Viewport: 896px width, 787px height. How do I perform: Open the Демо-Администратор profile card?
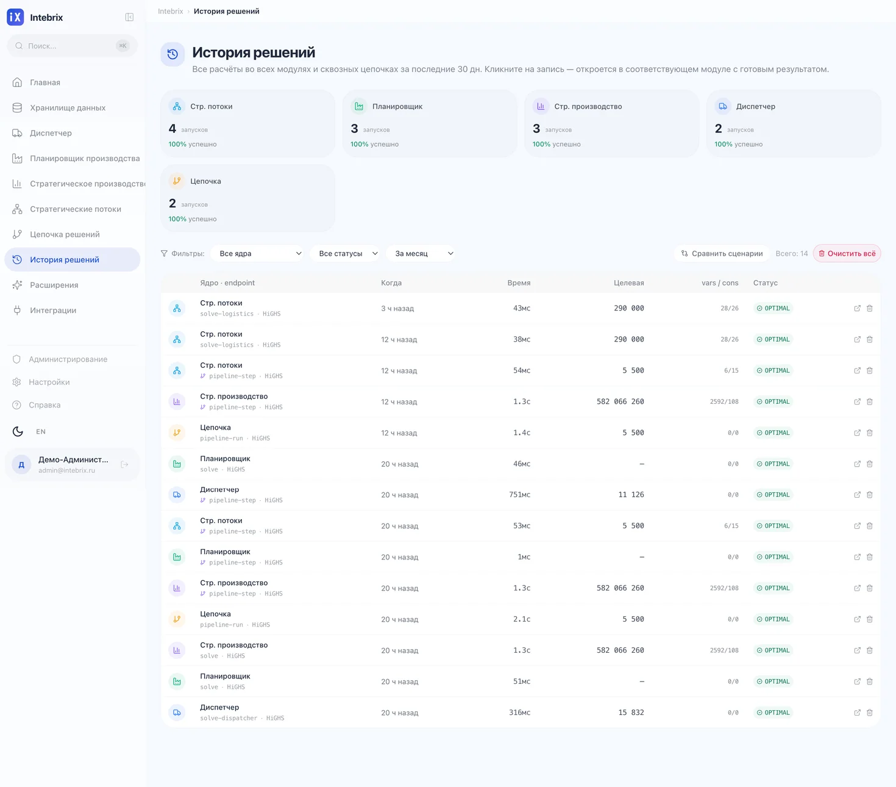pyautogui.click(x=72, y=465)
